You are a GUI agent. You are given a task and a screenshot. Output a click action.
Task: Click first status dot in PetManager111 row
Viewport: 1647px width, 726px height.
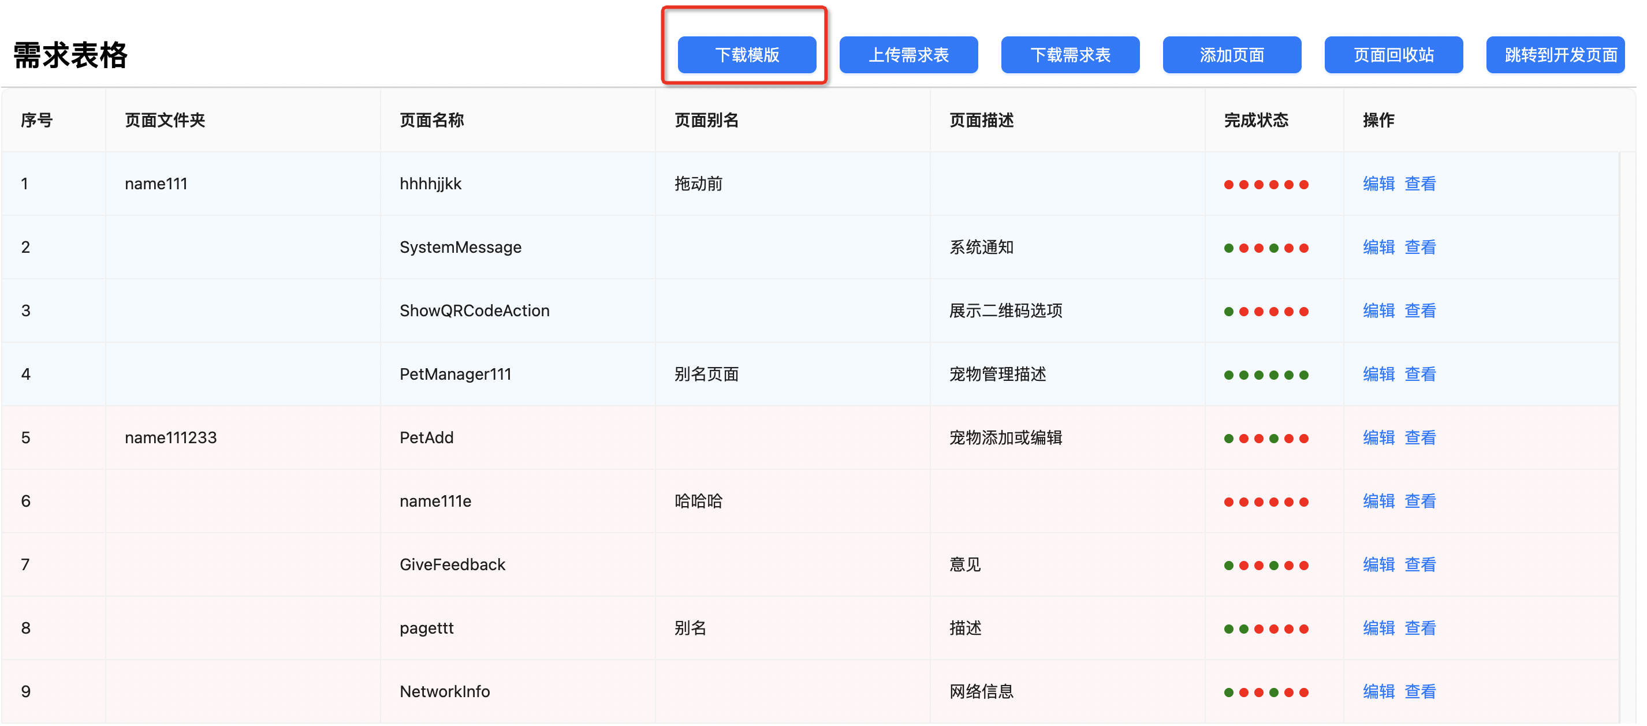[1228, 375]
